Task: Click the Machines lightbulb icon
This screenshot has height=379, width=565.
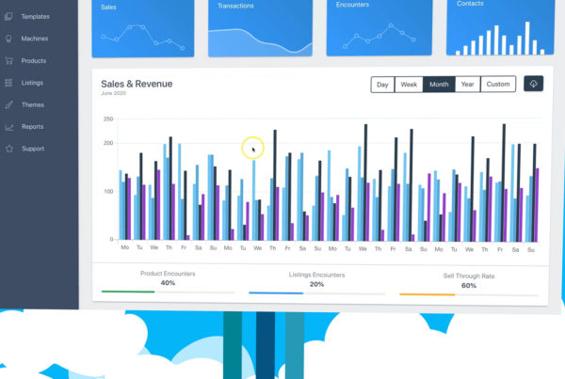Action: coord(9,39)
